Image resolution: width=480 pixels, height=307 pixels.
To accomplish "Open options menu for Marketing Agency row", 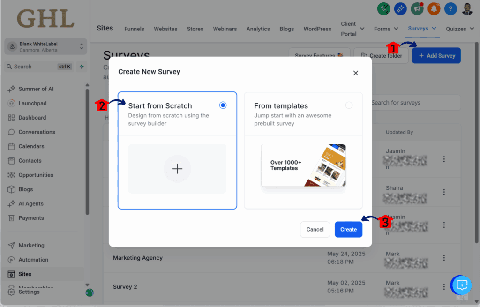I will pos(444,258).
